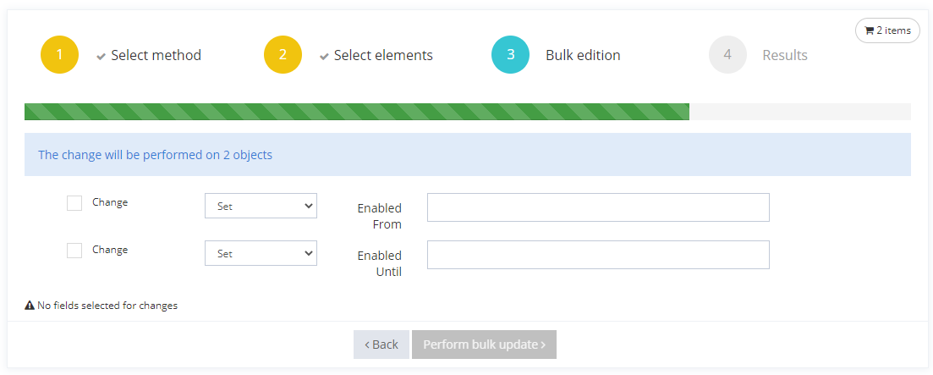This screenshot has height=375, width=933.
Task: Enable Change checkbox for Enabled From
Action: 74,203
